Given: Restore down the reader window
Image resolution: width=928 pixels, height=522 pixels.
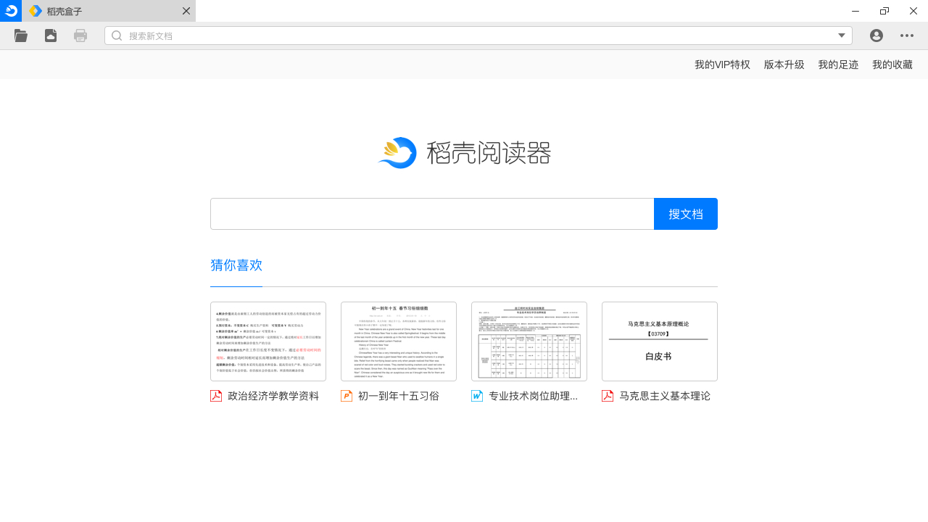Looking at the screenshot, I should (884, 11).
